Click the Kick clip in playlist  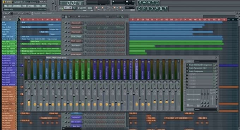[x=41, y=22]
